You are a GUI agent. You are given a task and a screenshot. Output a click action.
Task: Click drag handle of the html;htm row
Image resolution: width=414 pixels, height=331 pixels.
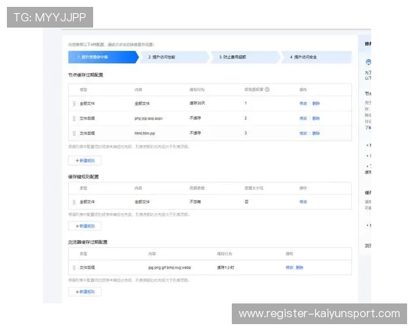click(x=75, y=133)
